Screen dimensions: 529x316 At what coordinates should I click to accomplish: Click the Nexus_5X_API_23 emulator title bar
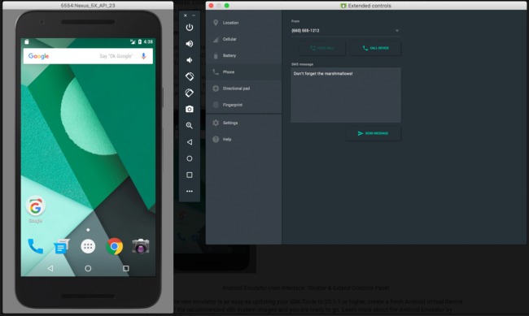point(88,6)
